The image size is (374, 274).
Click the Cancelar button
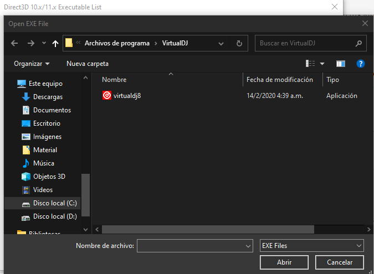pyautogui.click(x=340, y=262)
